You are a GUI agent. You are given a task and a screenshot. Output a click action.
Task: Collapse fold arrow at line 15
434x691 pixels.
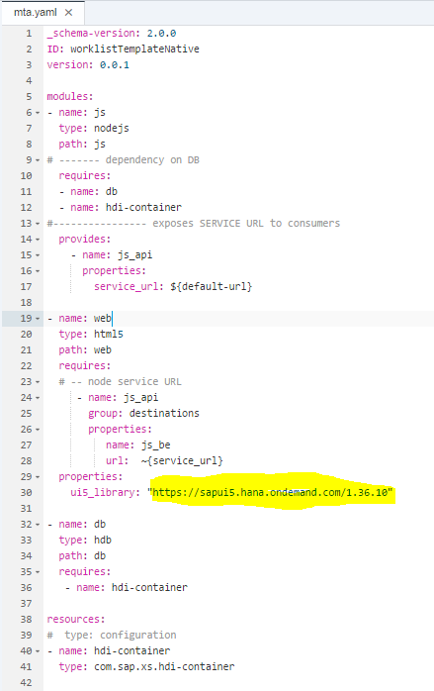(38, 255)
